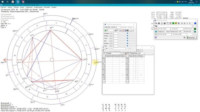Click the green square icon in Исходные данные toolbar
This screenshot has width=200, height=112.
pos(173,23)
